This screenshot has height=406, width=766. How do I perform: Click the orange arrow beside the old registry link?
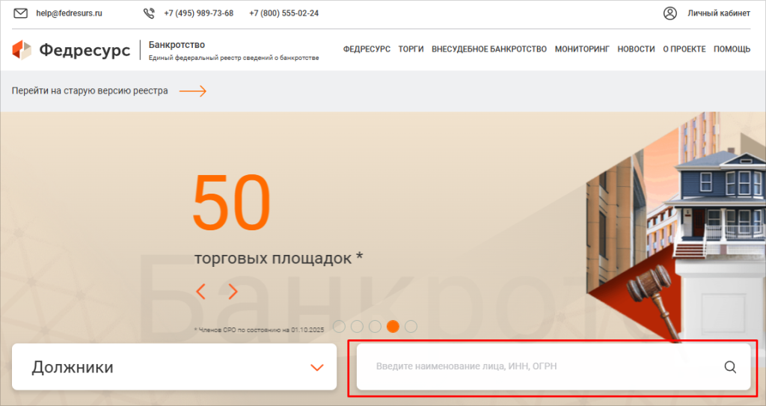192,91
